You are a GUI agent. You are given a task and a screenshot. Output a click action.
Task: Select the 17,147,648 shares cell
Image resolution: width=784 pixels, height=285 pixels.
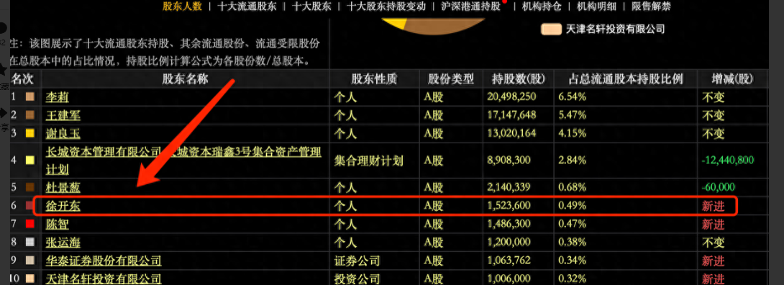pyautogui.click(x=511, y=115)
